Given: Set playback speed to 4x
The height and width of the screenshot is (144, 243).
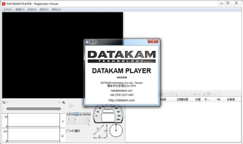Looking at the screenshot, I should pos(80,114).
